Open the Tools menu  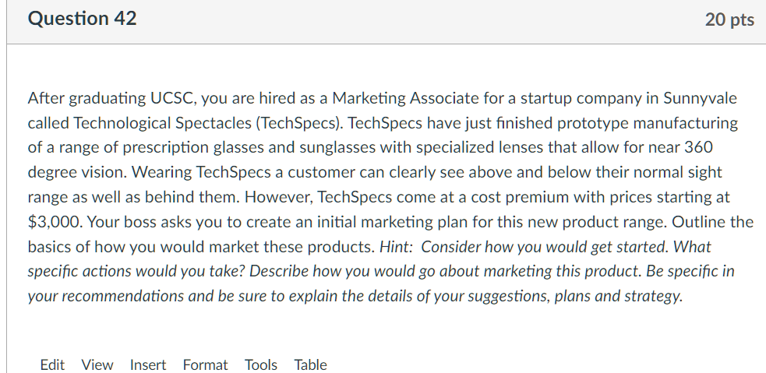pyautogui.click(x=261, y=364)
